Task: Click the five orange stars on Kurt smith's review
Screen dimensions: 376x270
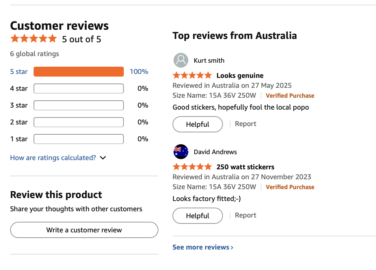Action: point(192,75)
